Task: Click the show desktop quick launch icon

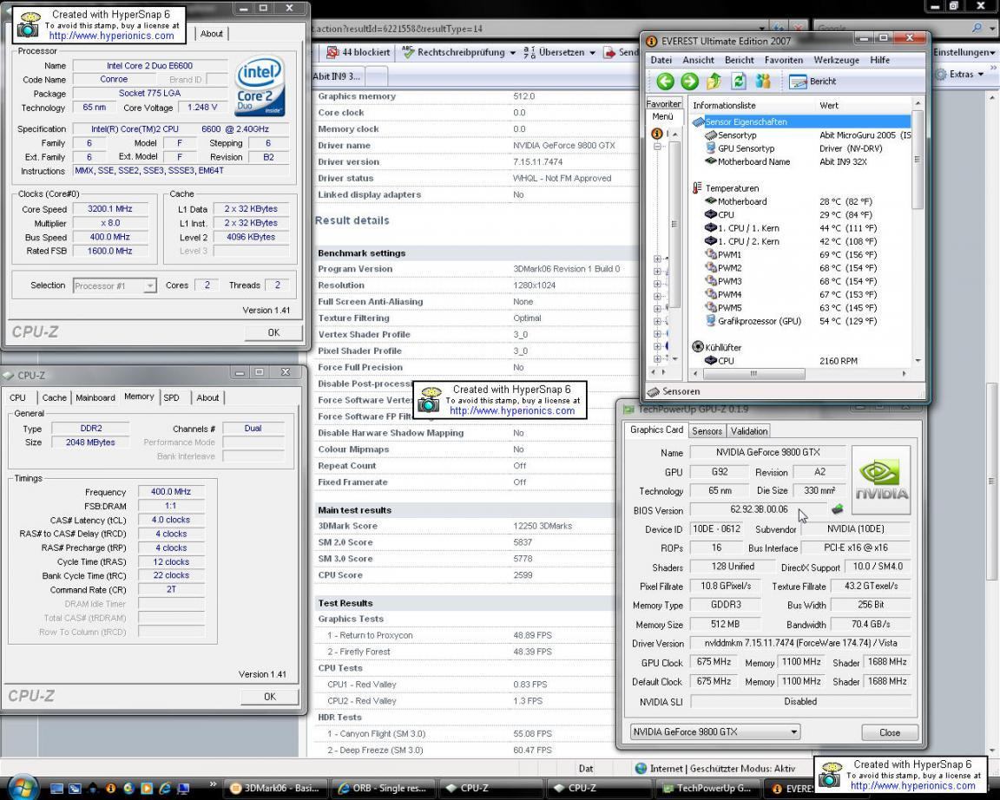Action: click(56, 788)
